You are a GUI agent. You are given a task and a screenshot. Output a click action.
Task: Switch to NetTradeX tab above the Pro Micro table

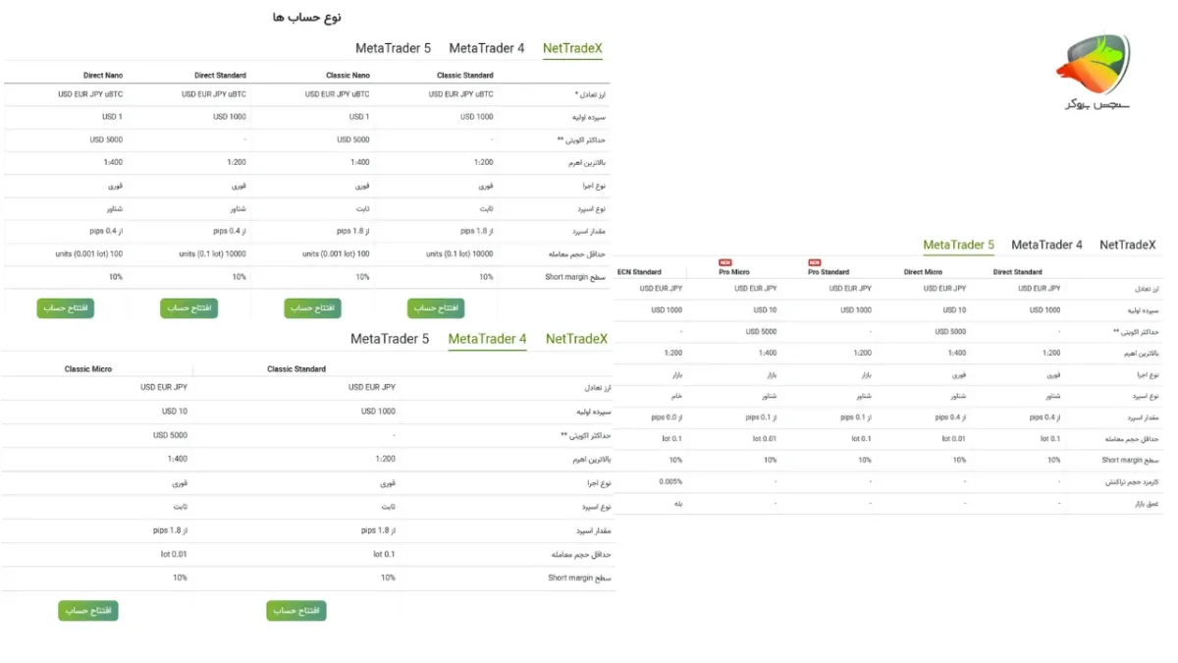[x=1128, y=245]
